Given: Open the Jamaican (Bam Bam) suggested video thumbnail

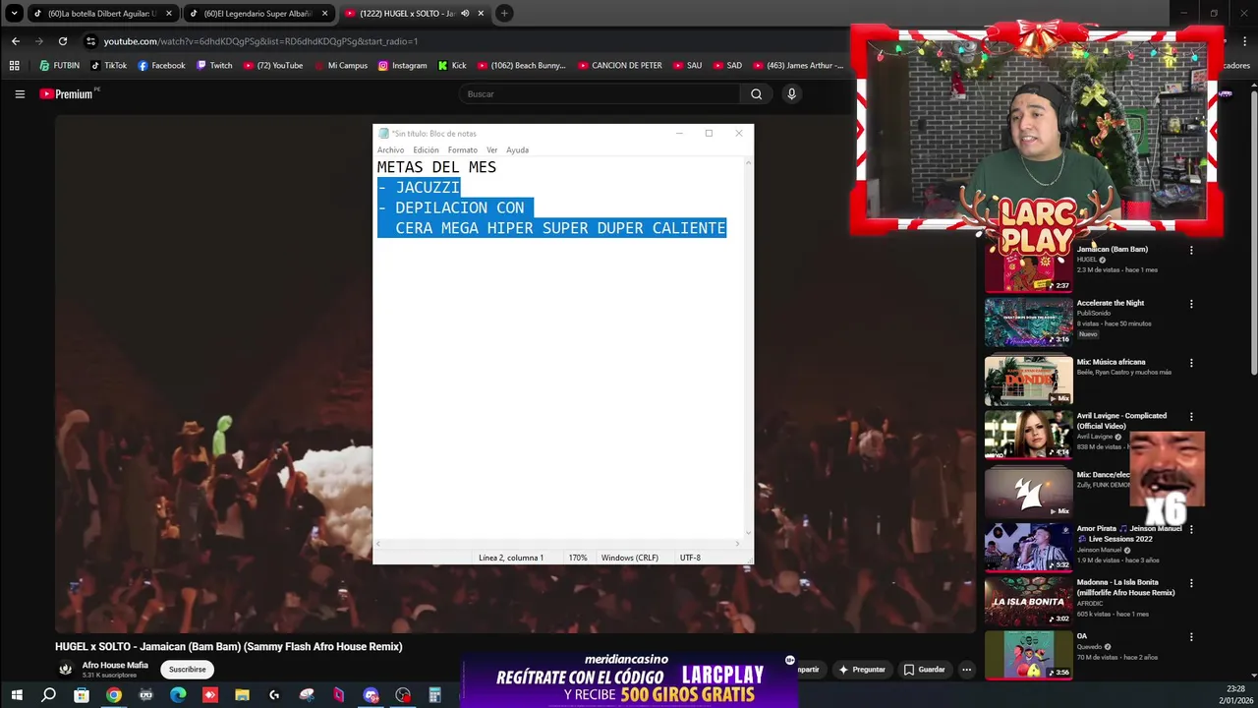Looking at the screenshot, I should click(x=1029, y=268).
